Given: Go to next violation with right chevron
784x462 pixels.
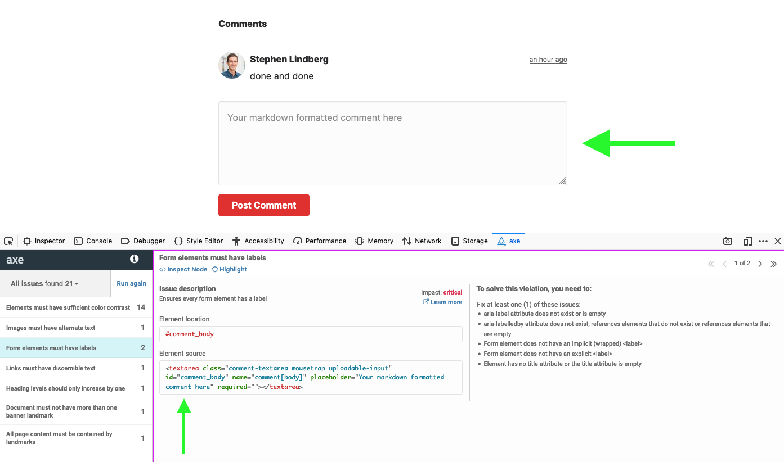Looking at the screenshot, I should [760, 263].
